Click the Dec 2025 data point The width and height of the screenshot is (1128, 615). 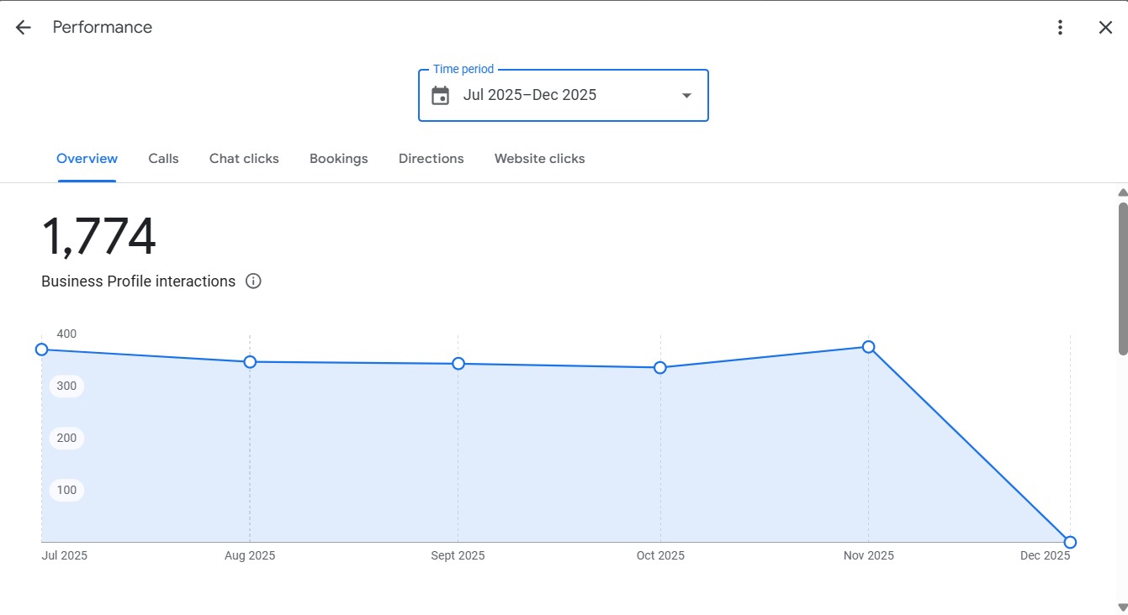[x=1070, y=542]
